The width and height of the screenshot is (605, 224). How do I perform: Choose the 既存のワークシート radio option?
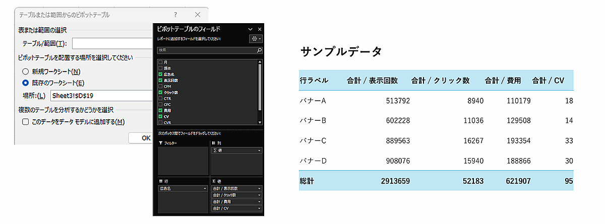click(25, 83)
